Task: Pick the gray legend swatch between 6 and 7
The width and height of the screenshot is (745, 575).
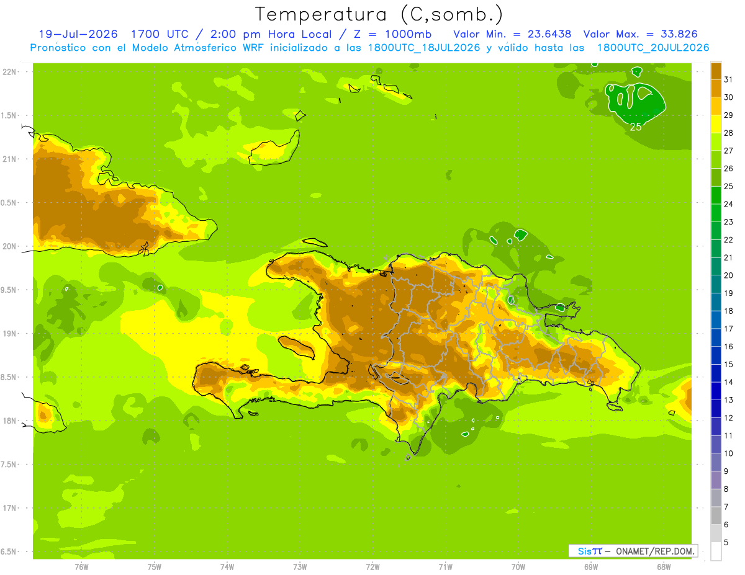Action: 716,515
